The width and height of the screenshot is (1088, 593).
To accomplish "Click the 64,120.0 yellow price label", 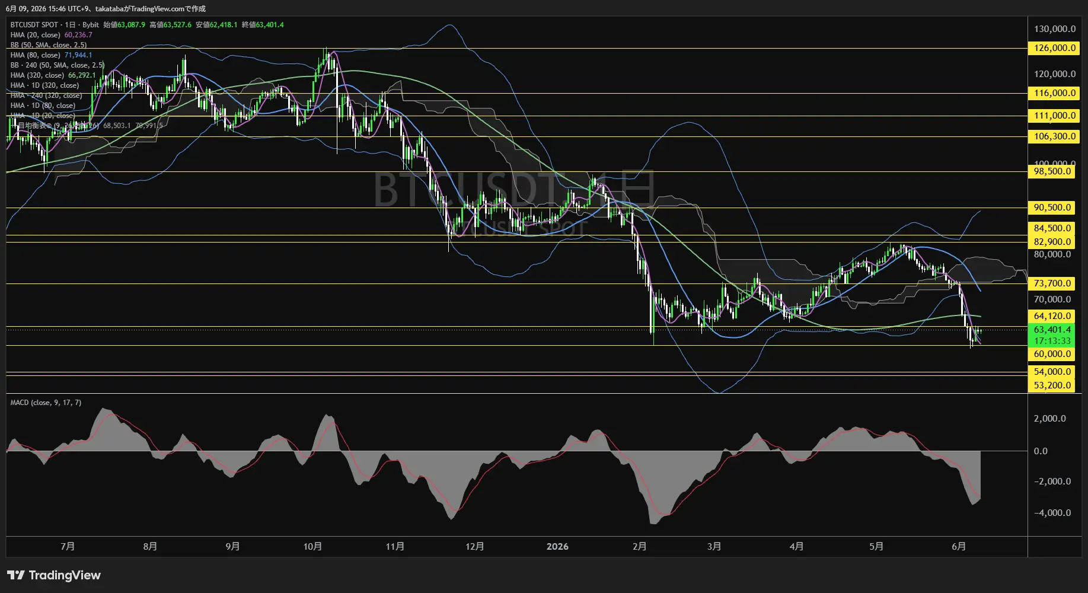I will (x=1052, y=316).
